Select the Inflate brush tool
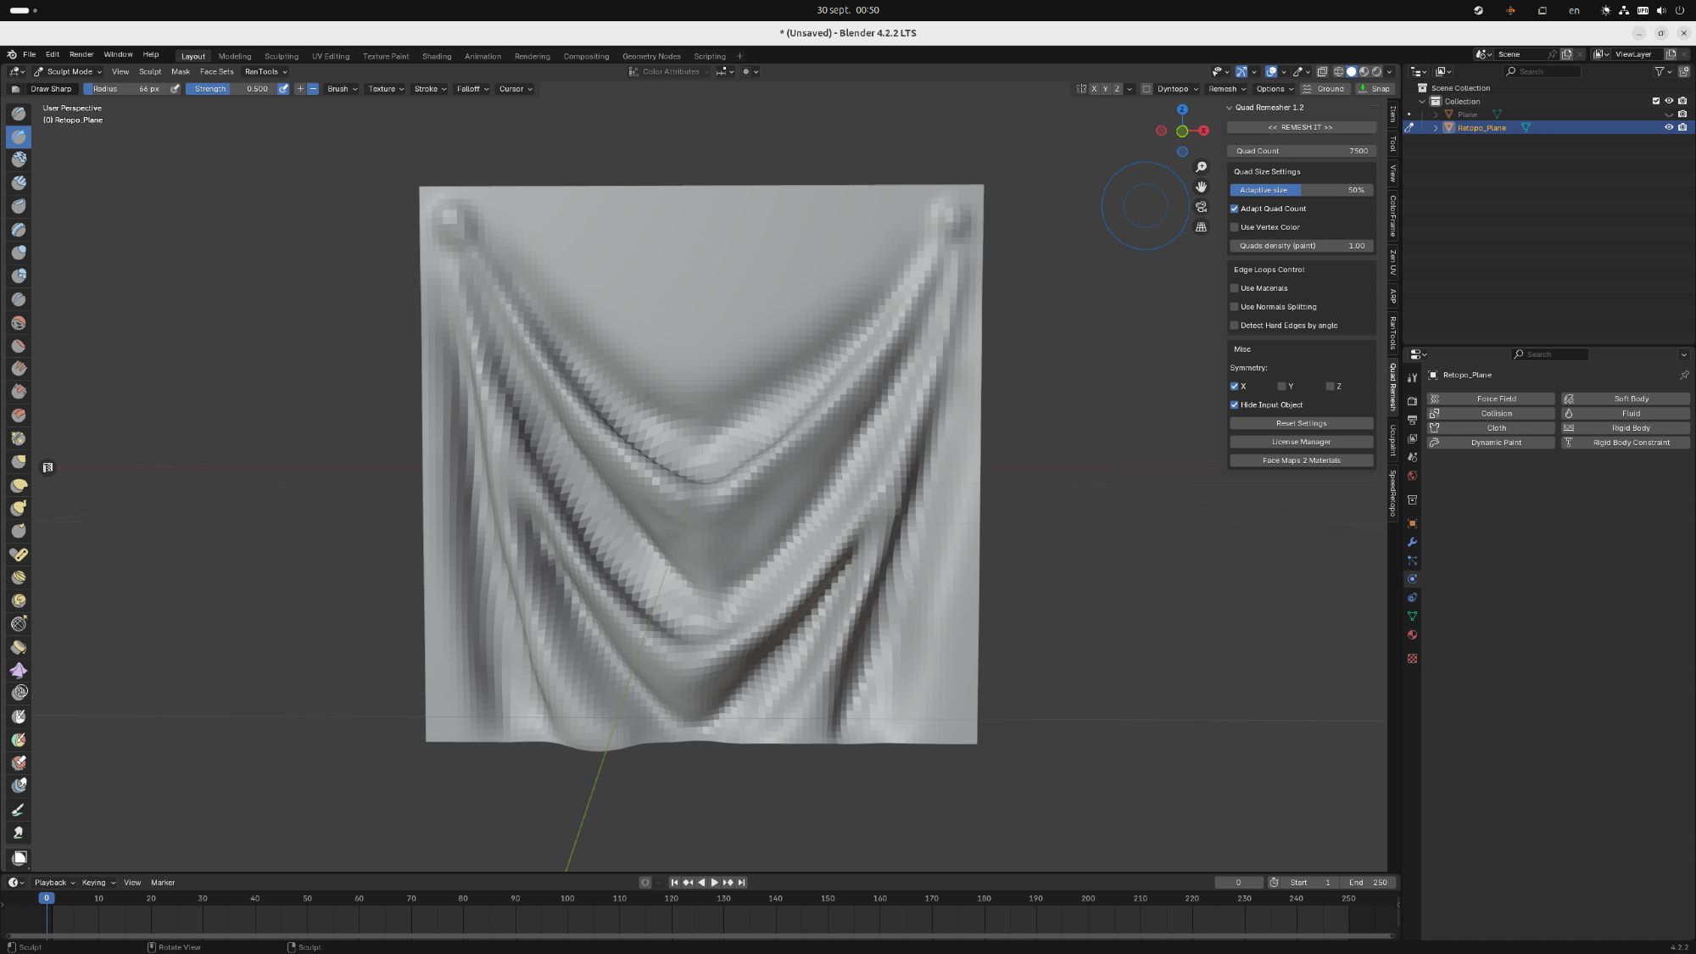 point(19,253)
